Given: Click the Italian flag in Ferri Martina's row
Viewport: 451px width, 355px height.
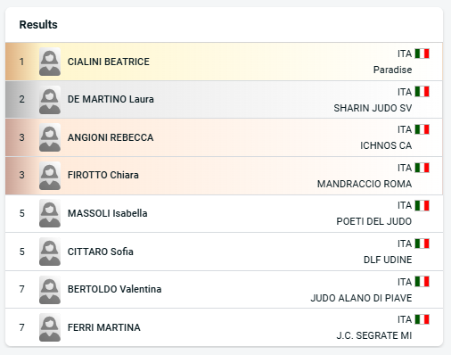Looking at the screenshot, I should tap(422, 319).
